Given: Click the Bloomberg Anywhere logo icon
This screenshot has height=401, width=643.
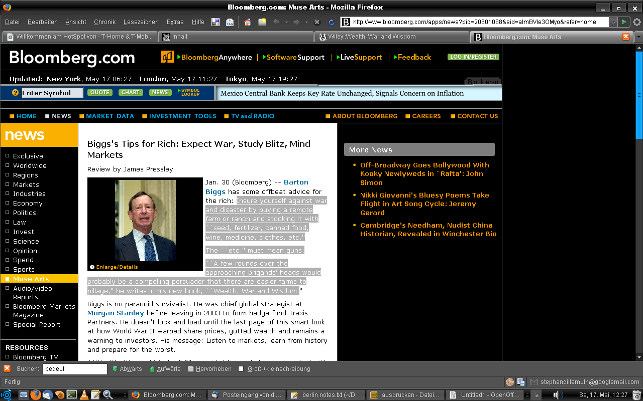Looking at the screenshot, I should (x=167, y=57).
